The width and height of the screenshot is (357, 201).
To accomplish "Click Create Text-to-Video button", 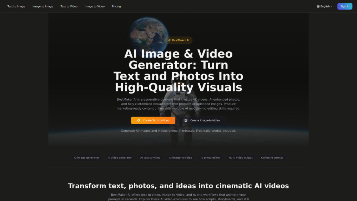I will (153, 120).
